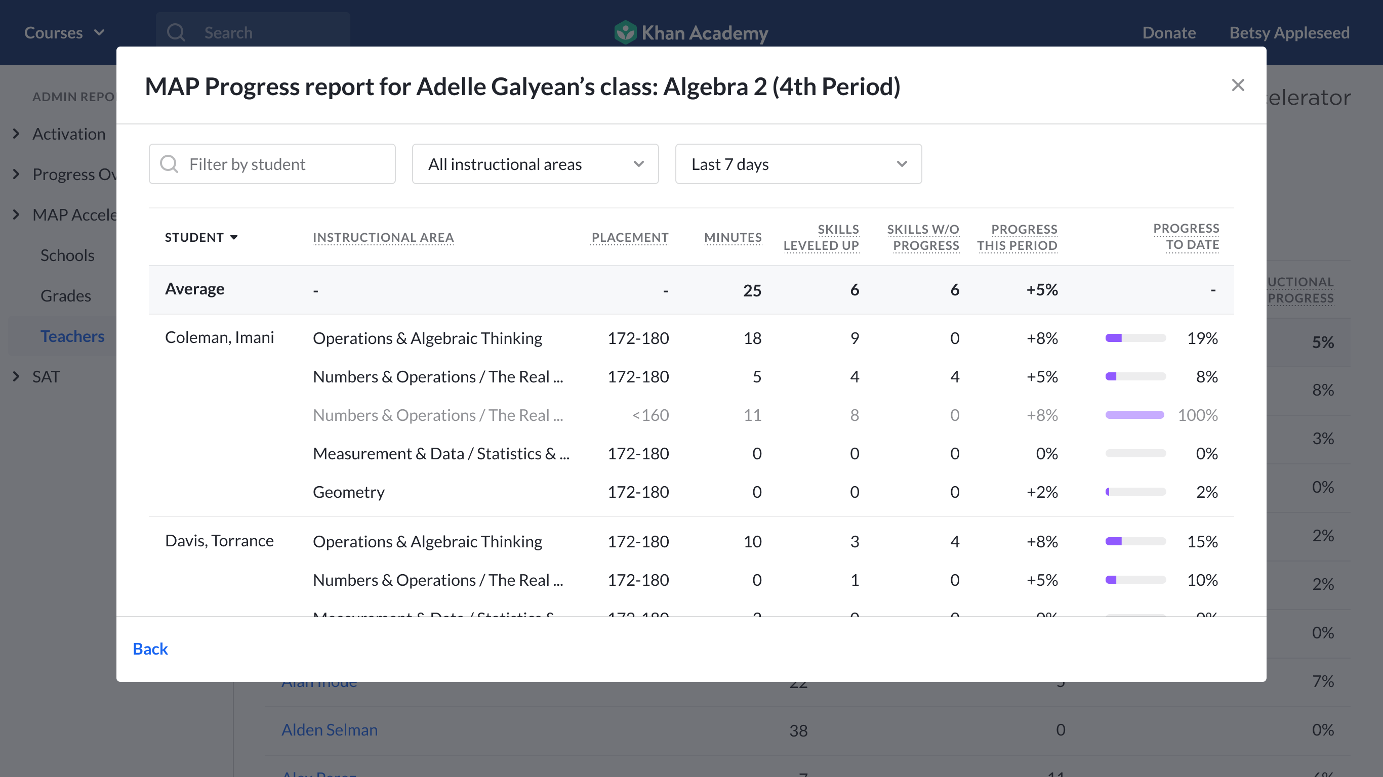Screen dimensions: 1383x777
Task: Close the MAP Progress report dialog
Action: (x=1238, y=85)
